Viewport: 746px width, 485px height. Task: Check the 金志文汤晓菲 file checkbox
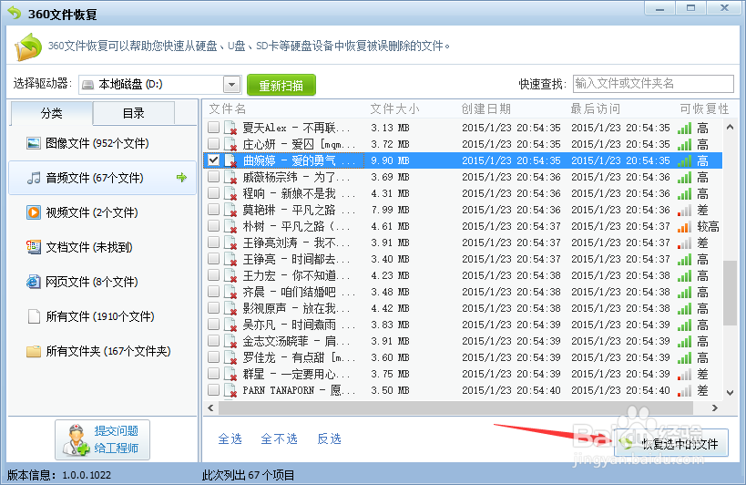[214, 341]
